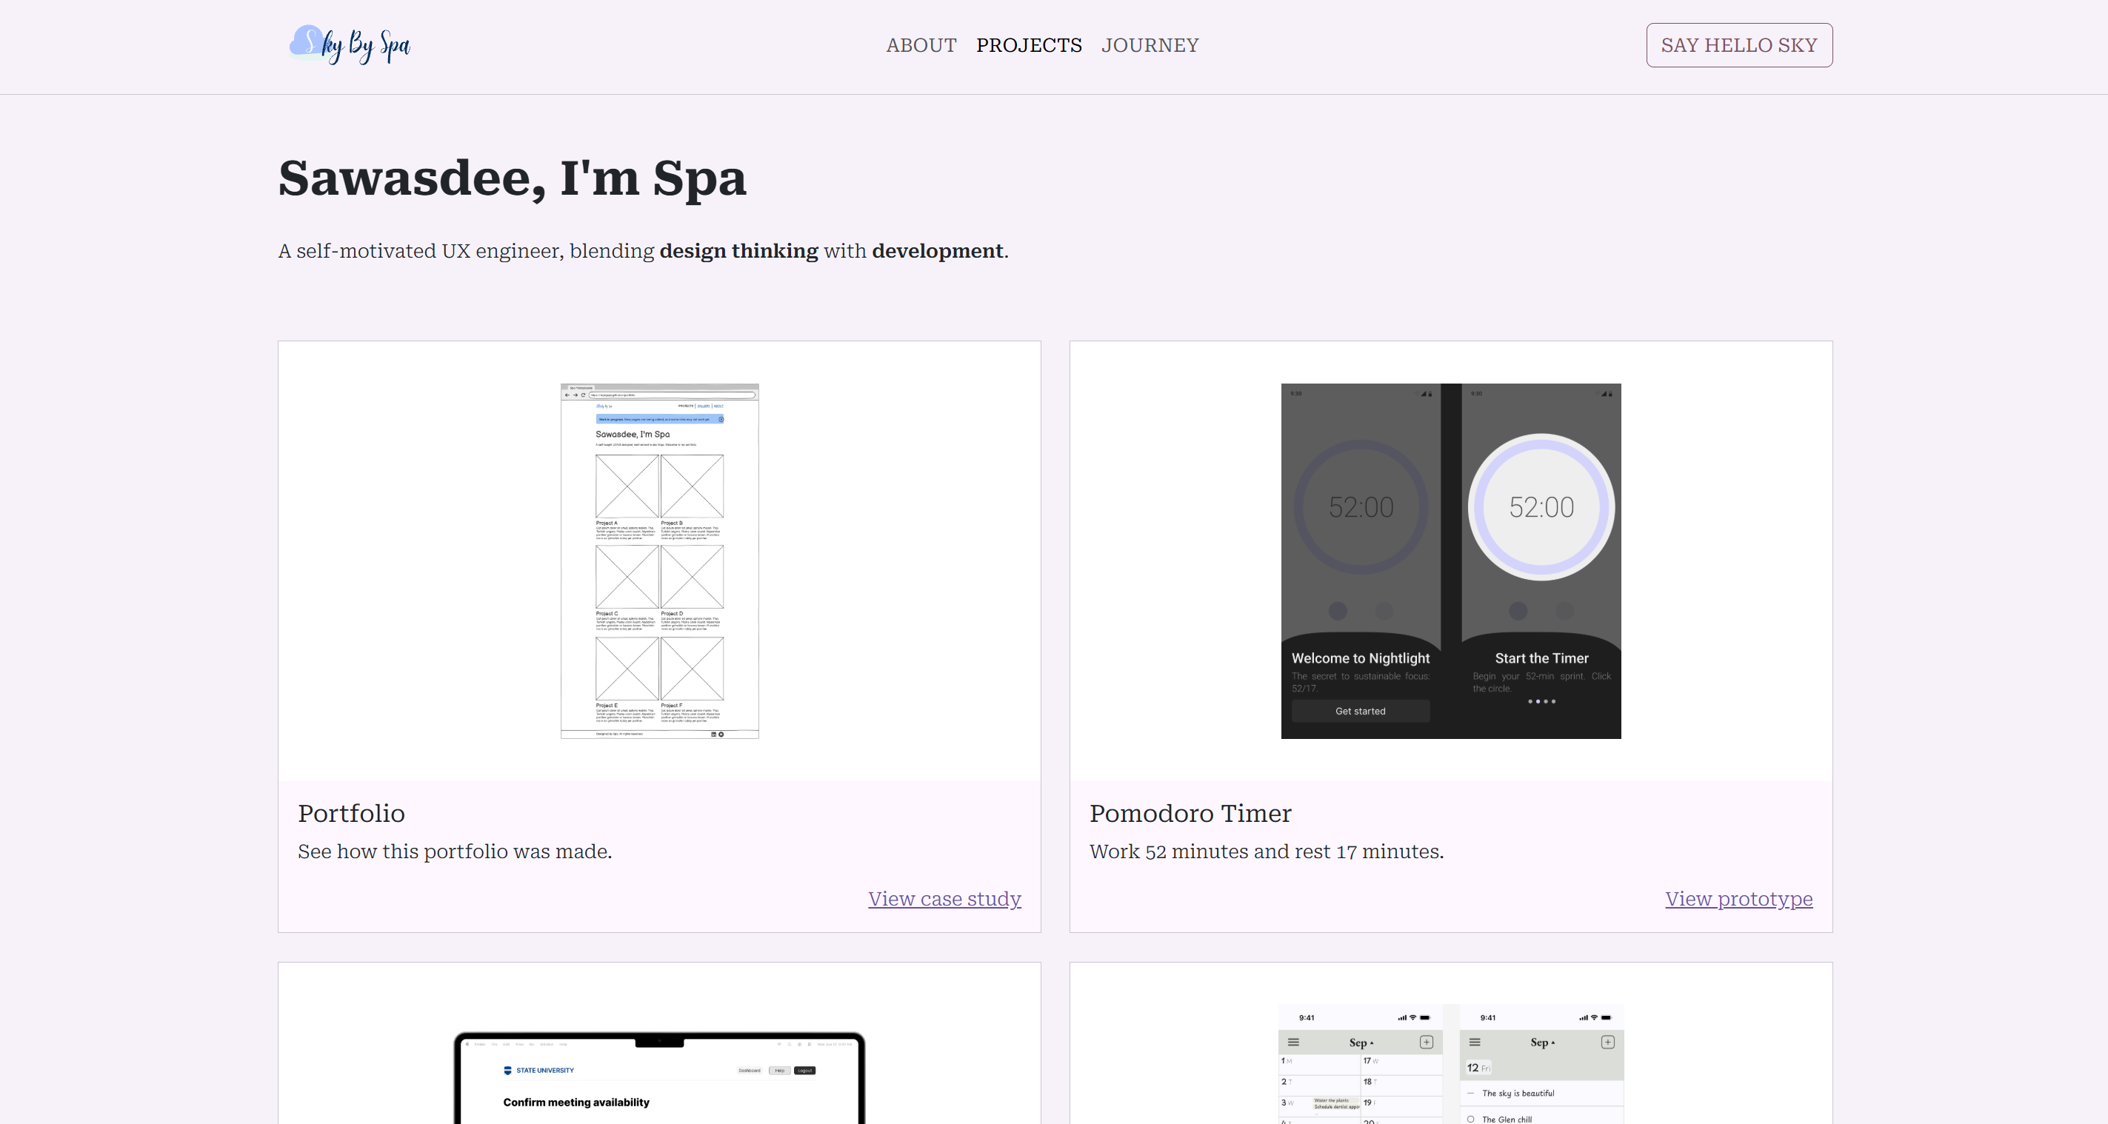
Task: Click the SAY HELLO SKY button
Action: tap(1739, 45)
